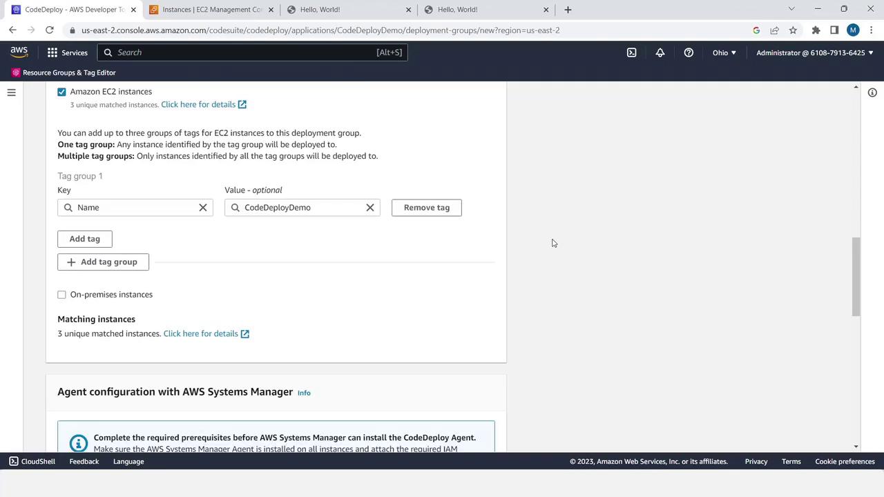Viewport: 884px width, 497px height.
Task: Open the Administrator account dropdown
Action: pos(815,52)
